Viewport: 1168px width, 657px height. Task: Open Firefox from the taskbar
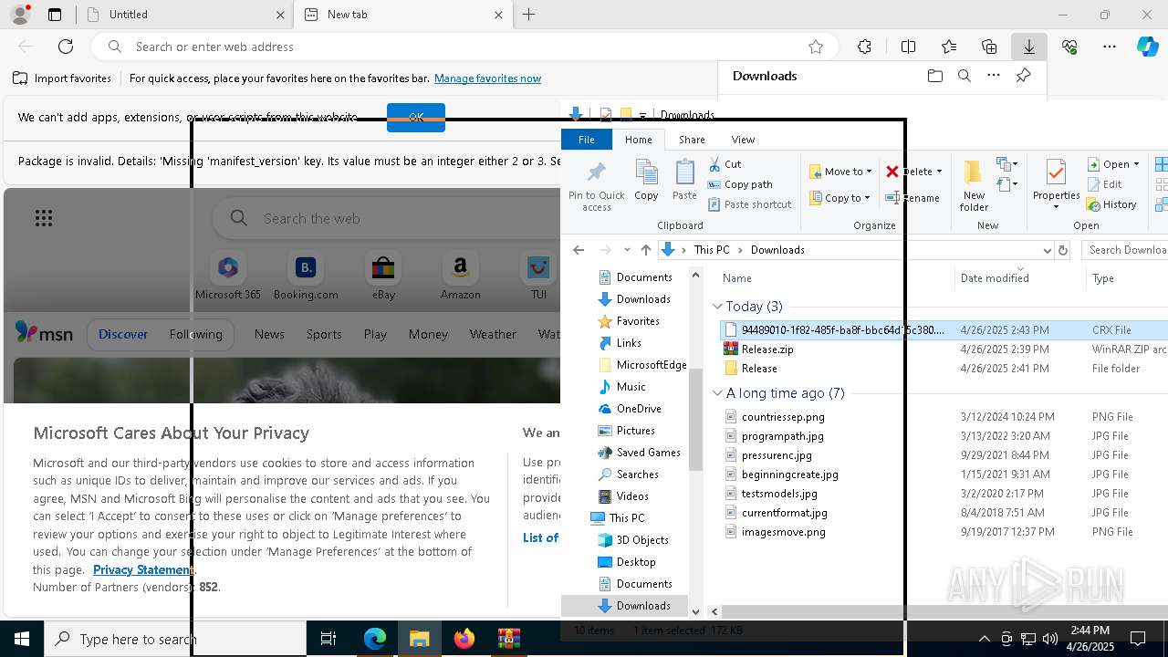point(464,639)
